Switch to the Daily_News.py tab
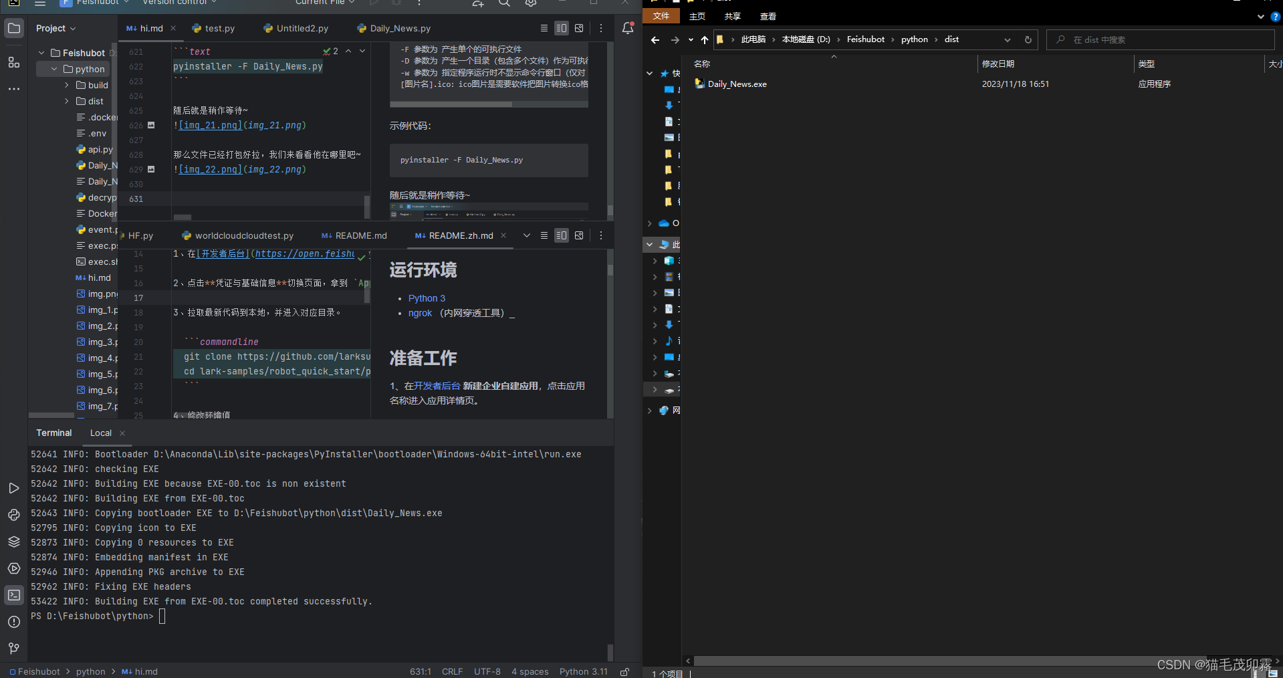The width and height of the screenshot is (1283, 678). tap(394, 28)
